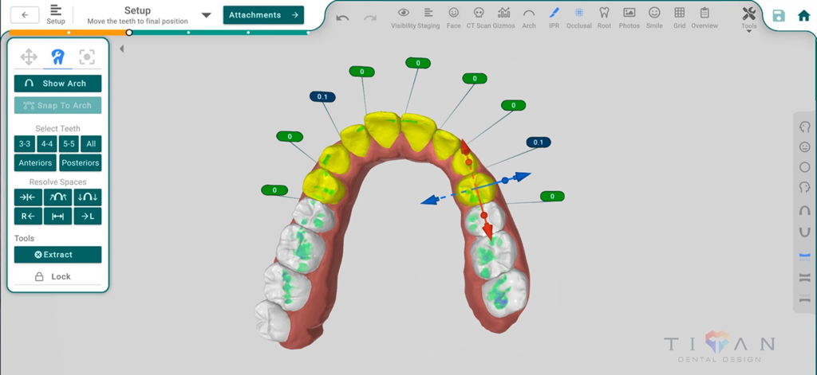This screenshot has width=817, height=375.
Task: Toggle the Root tooth tool
Action: (x=605, y=18)
